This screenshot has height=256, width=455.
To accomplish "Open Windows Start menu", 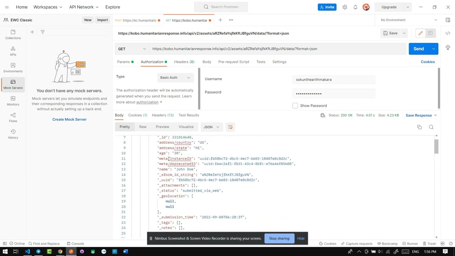I will pos(5,251).
